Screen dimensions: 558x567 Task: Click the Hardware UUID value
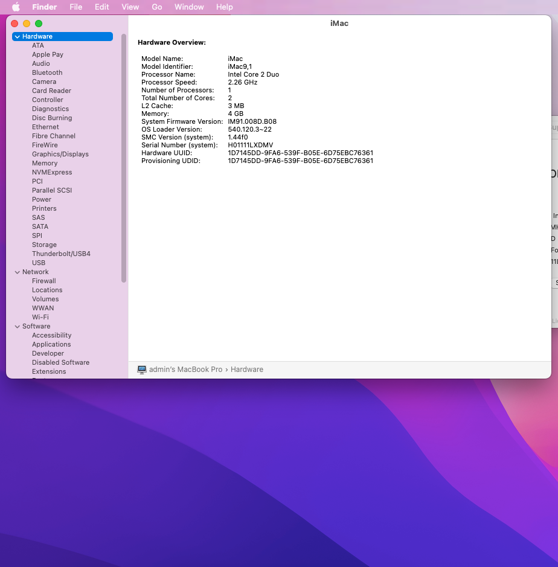pyautogui.click(x=301, y=153)
